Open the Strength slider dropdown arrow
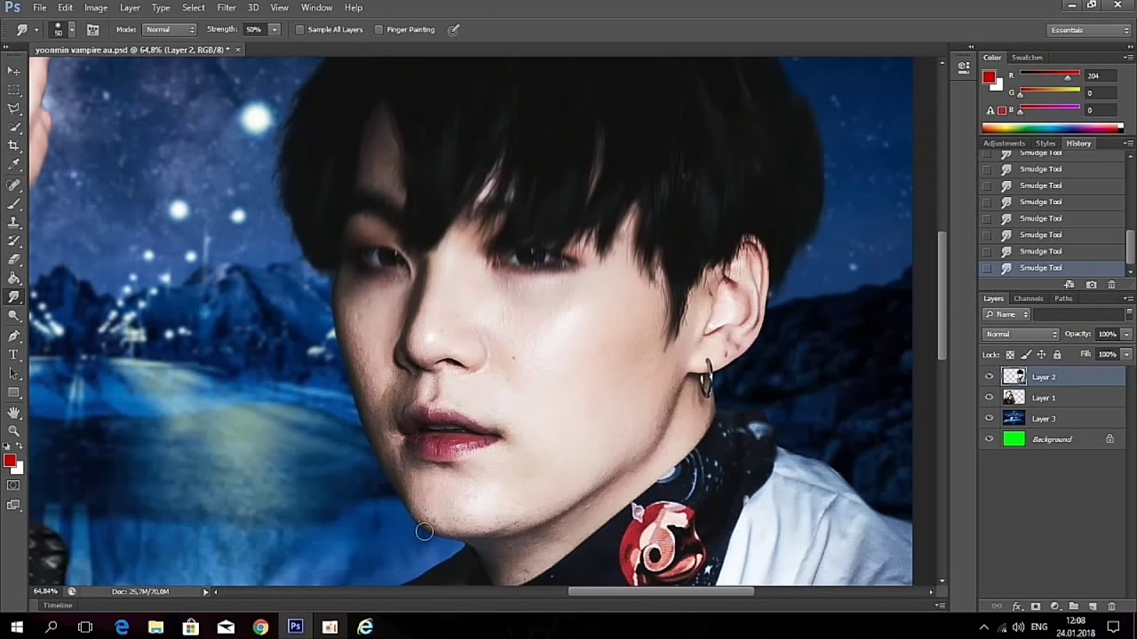This screenshot has height=639, width=1137. click(274, 29)
